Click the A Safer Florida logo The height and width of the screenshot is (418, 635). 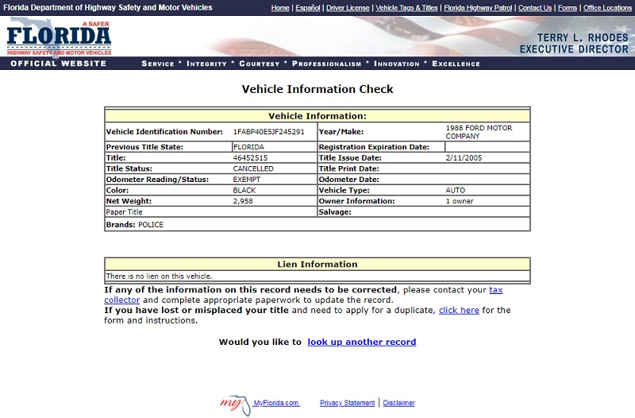tap(59, 38)
